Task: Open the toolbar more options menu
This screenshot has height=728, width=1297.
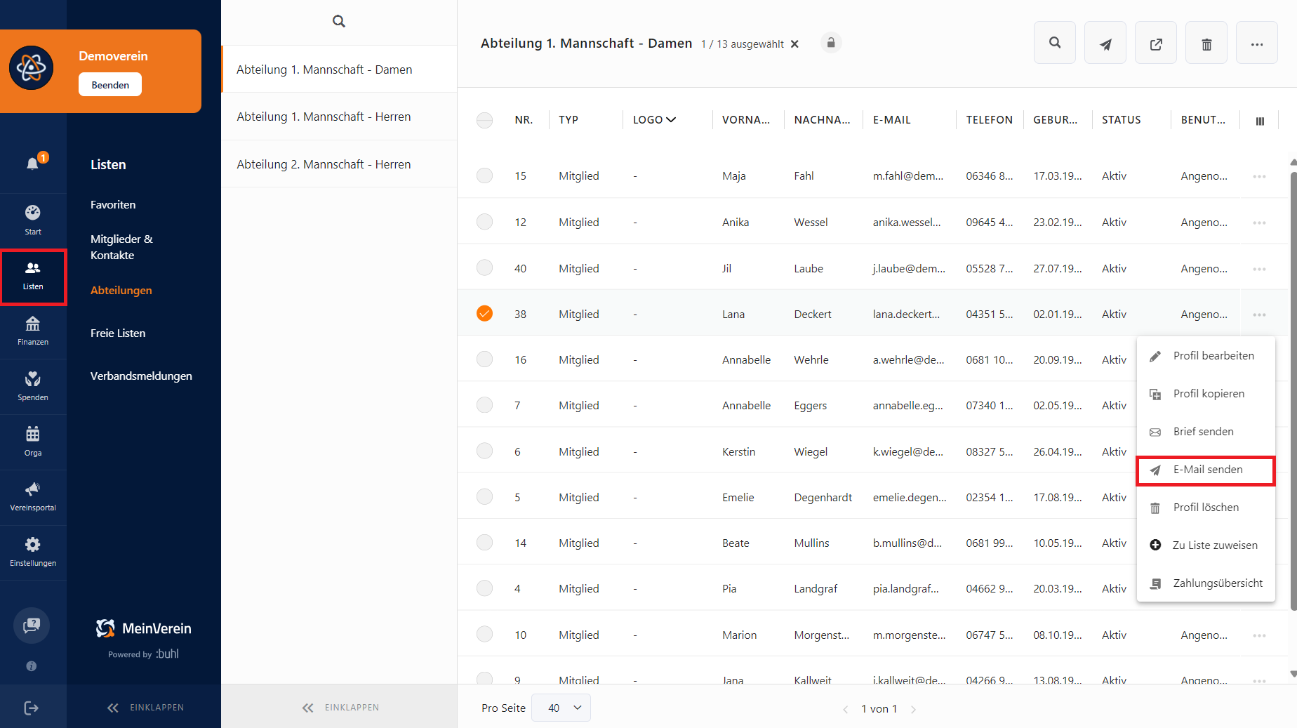Action: 1257,43
